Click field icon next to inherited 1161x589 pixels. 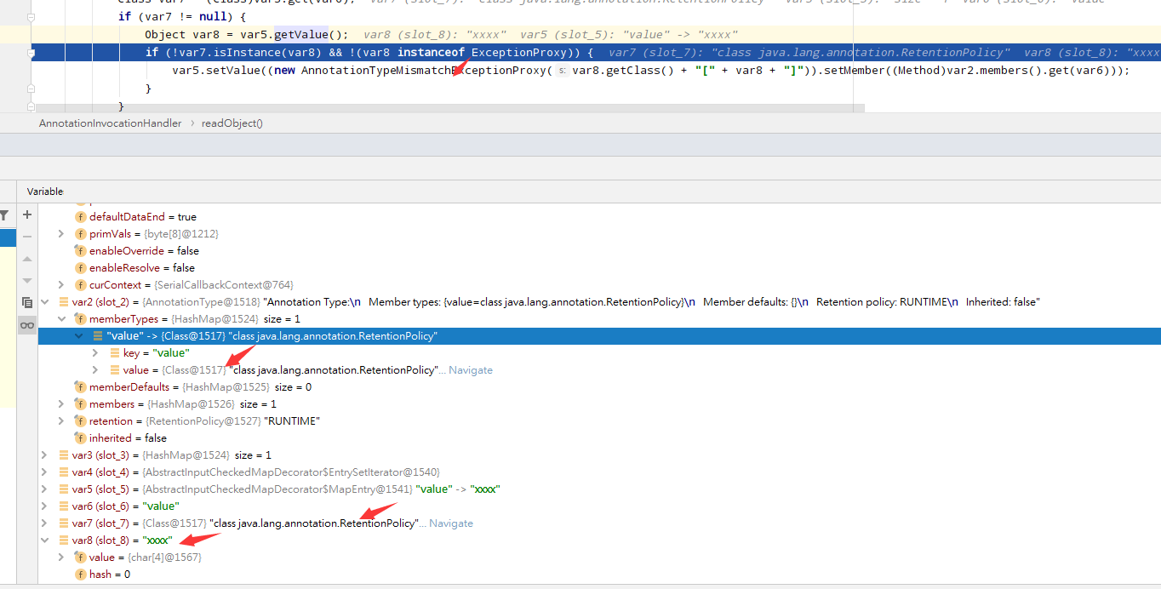coord(81,438)
